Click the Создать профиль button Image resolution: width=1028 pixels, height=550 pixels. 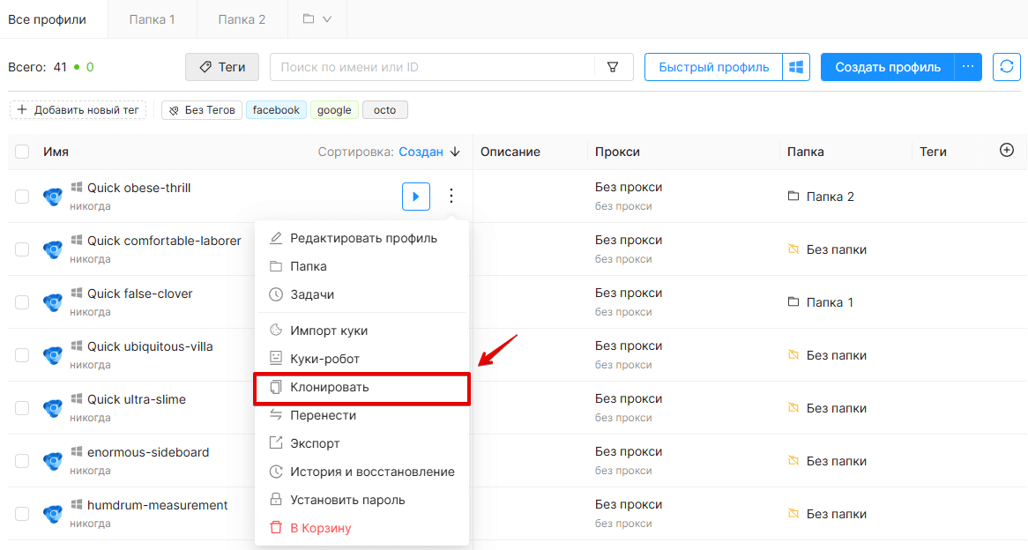(x=888, y=67)
